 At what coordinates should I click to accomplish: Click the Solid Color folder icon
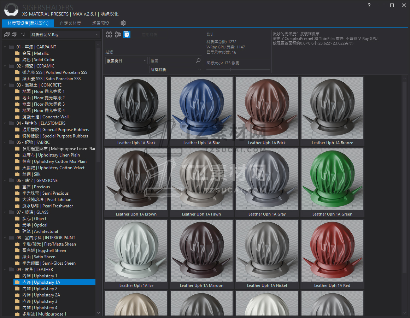coord(17,60)
